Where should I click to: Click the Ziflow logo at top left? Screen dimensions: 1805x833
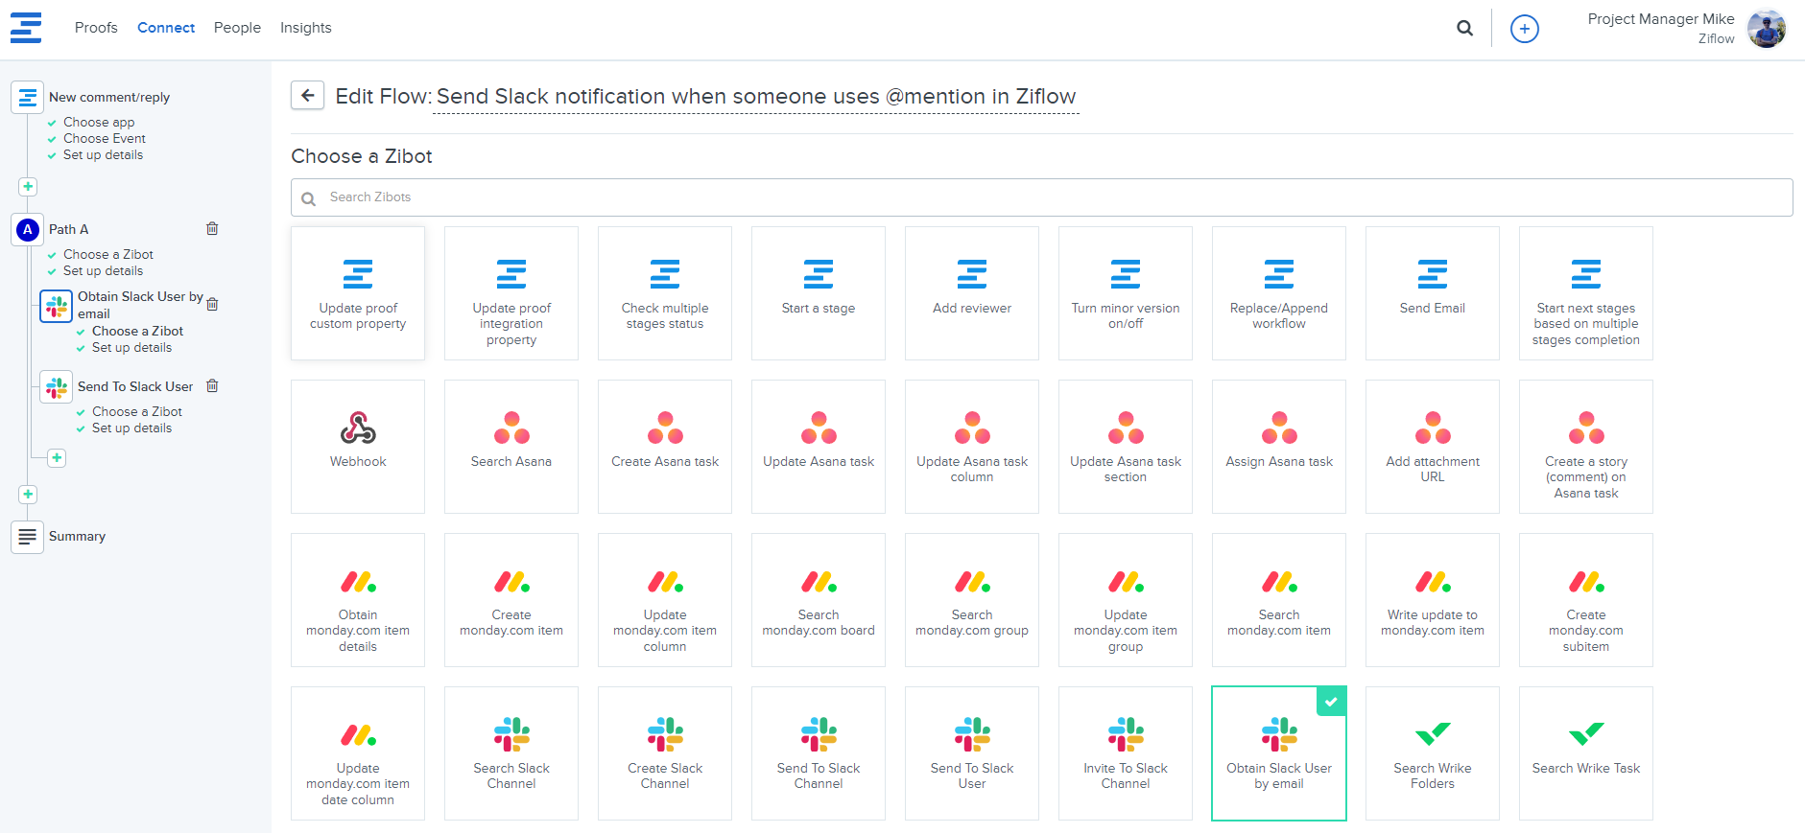point(26,28)
